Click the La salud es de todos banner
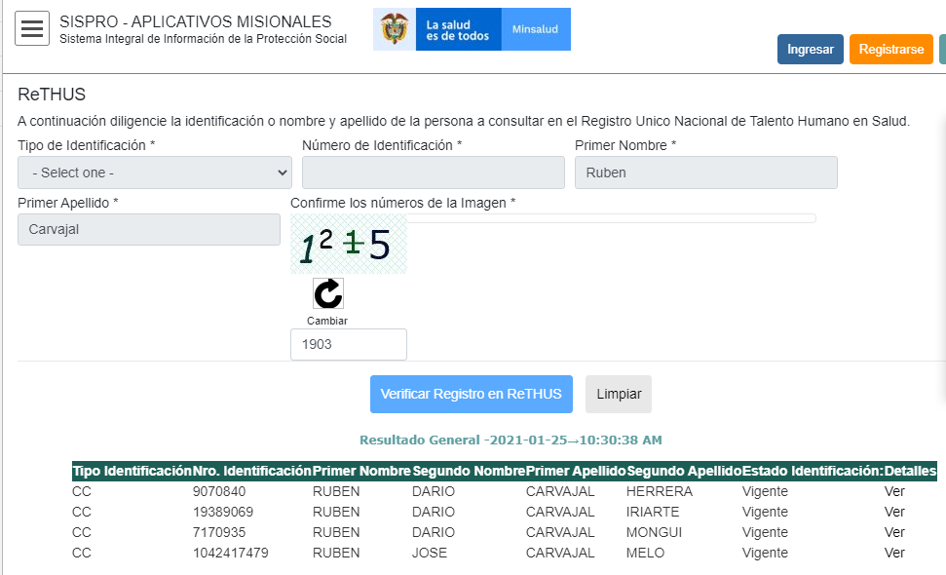The image size is (946, 575). click(x=458, y=29)
